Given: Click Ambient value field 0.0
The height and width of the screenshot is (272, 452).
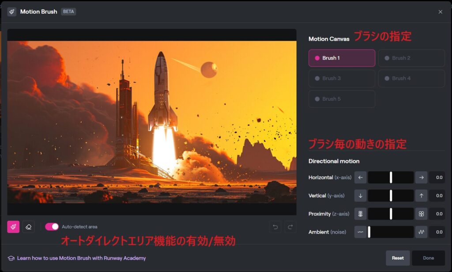Looking at the screenshot, I should point(437,232).
